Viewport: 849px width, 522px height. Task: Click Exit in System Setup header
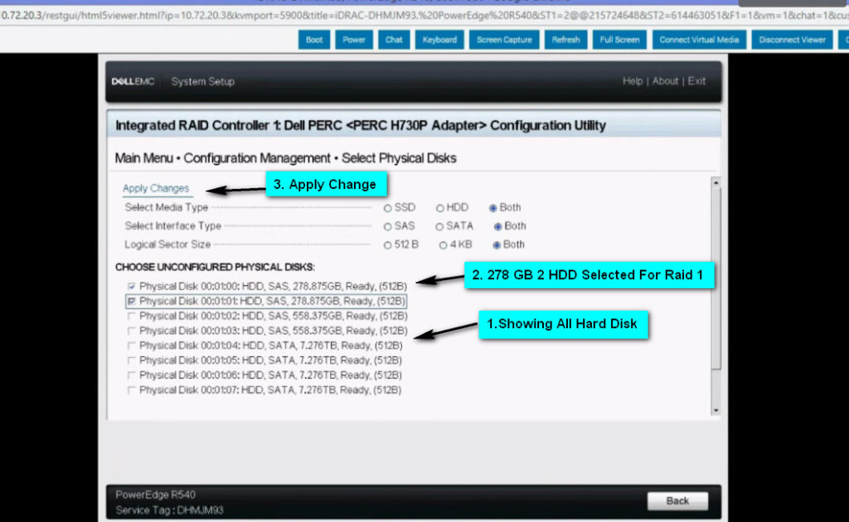pos(696,81)
